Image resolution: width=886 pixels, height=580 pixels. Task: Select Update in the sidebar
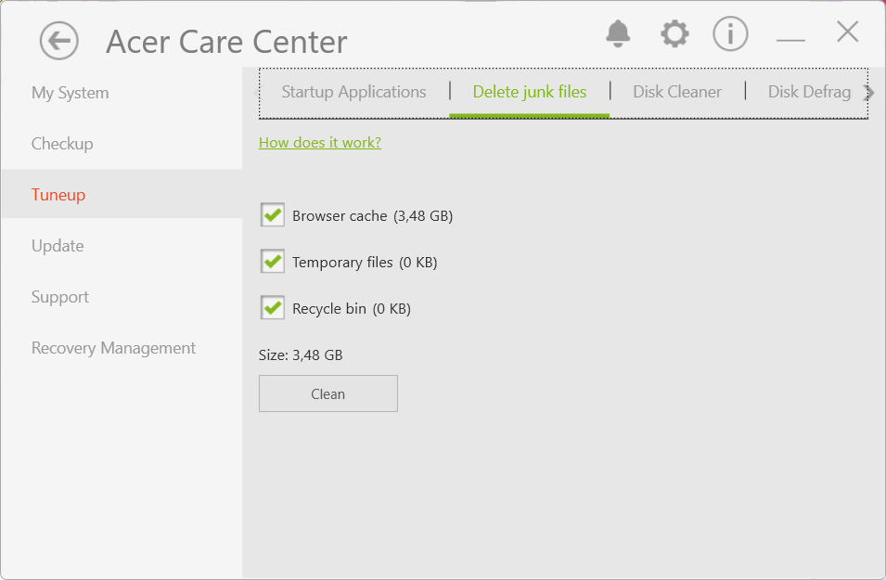[x=58, y=246]
